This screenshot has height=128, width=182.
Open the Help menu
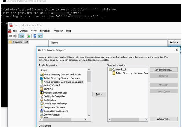pyautogui.click(x=69, y=31)
